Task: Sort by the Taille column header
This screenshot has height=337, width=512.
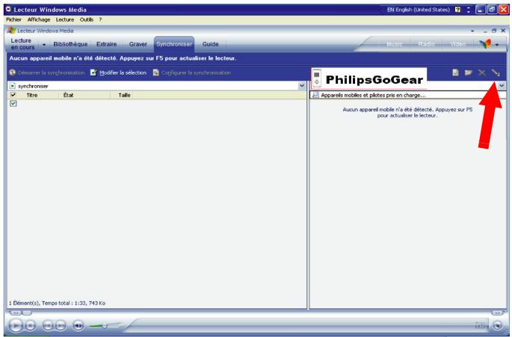Action: click(x=124, y=95)
